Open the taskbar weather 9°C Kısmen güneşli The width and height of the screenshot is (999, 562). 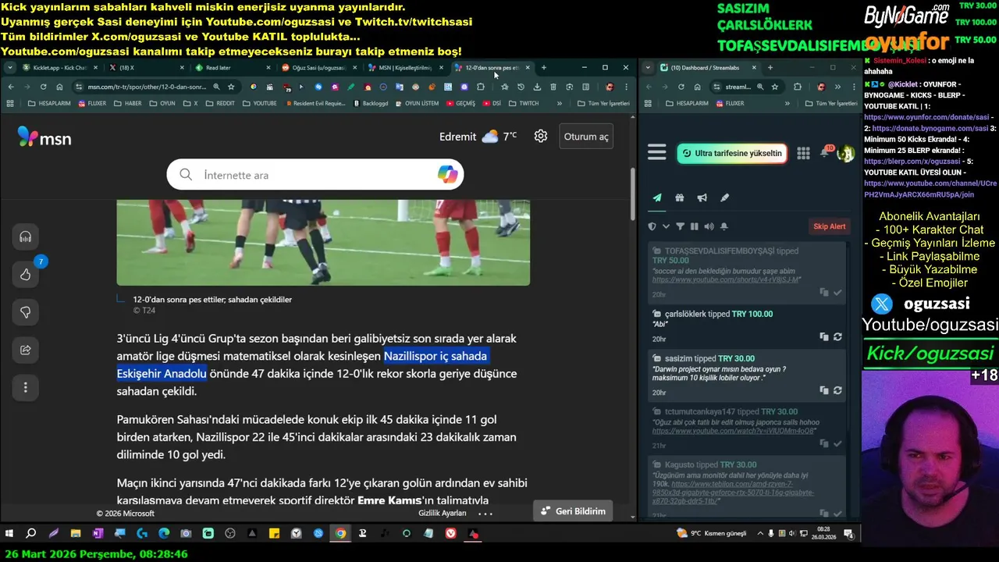(x=713, y=534)
